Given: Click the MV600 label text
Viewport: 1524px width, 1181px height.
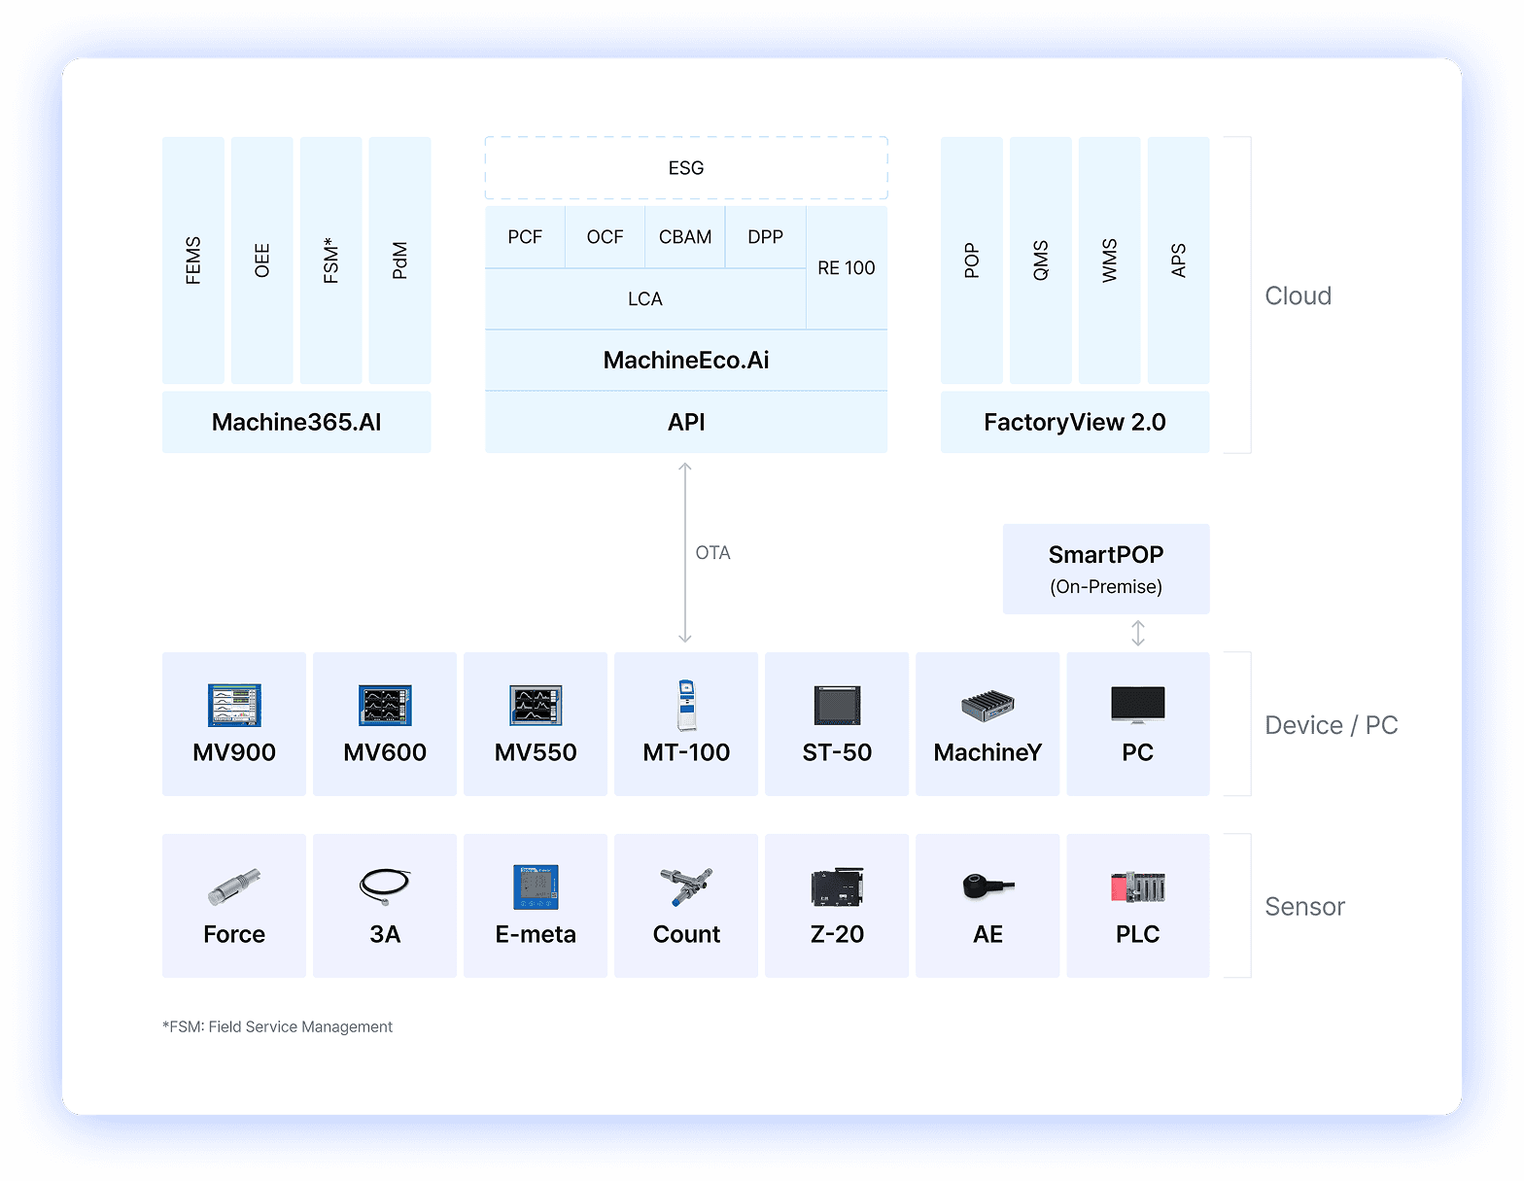Looking at the screenshot, I should point(385,752).
